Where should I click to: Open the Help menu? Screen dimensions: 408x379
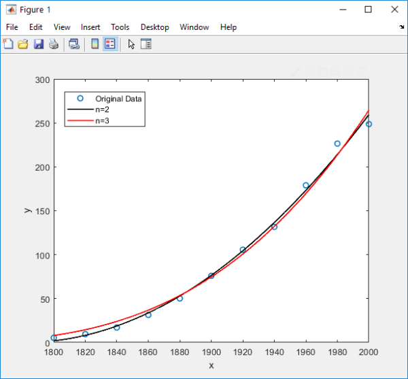pyautogui.click(x=228, y=27)
